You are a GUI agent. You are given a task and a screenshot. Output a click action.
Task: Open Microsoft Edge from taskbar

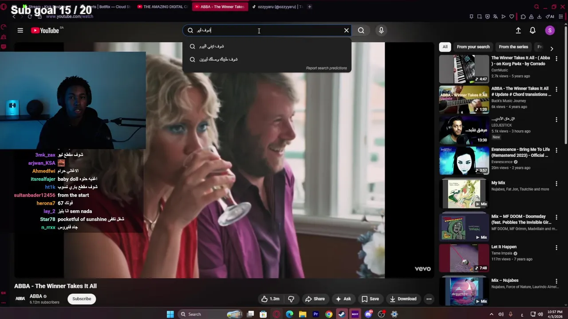pos(290,314)
